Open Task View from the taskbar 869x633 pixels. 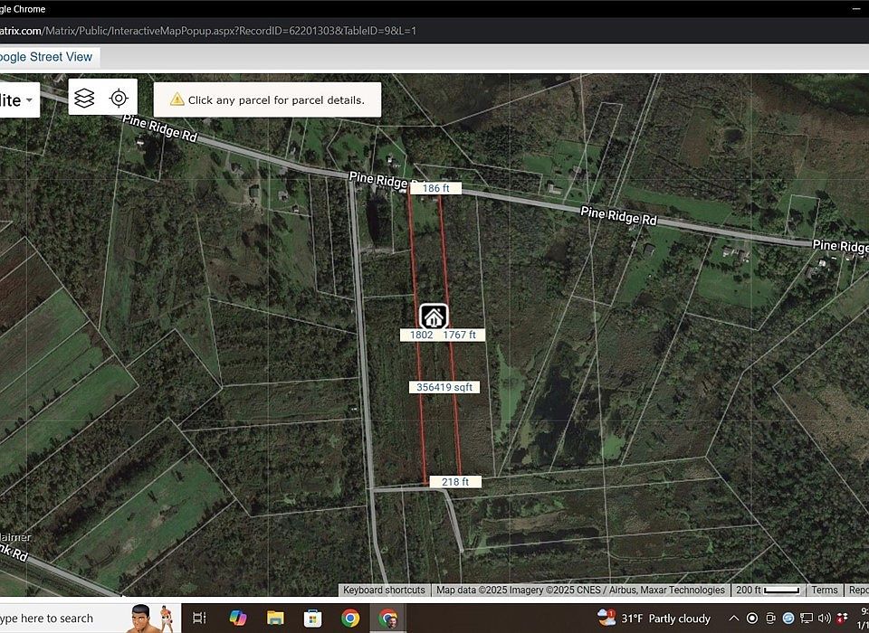(x=199, y=619)
